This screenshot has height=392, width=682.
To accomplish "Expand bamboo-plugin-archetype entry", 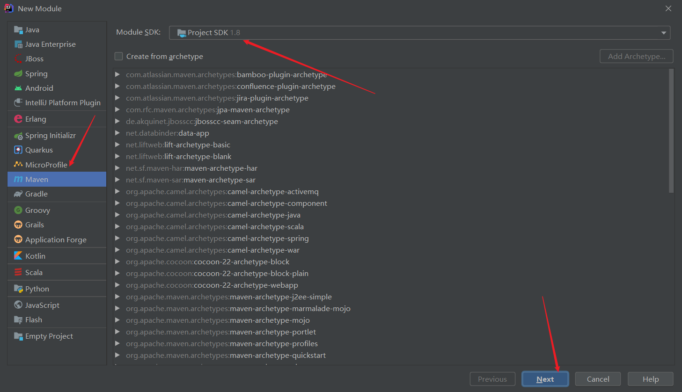I will point(117,74).
